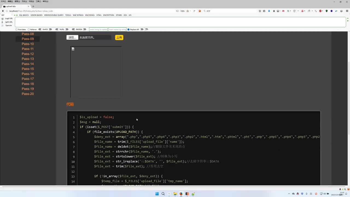The height and width of the screenshot is (197, 350).
Task: Click the Load URL icon in HackBar
Action: pos(2,19)
